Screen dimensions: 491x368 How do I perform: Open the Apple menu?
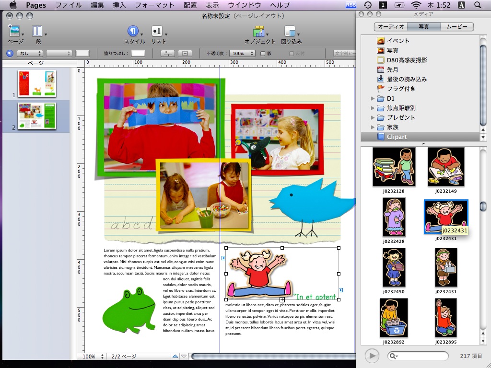pos(13,5)
